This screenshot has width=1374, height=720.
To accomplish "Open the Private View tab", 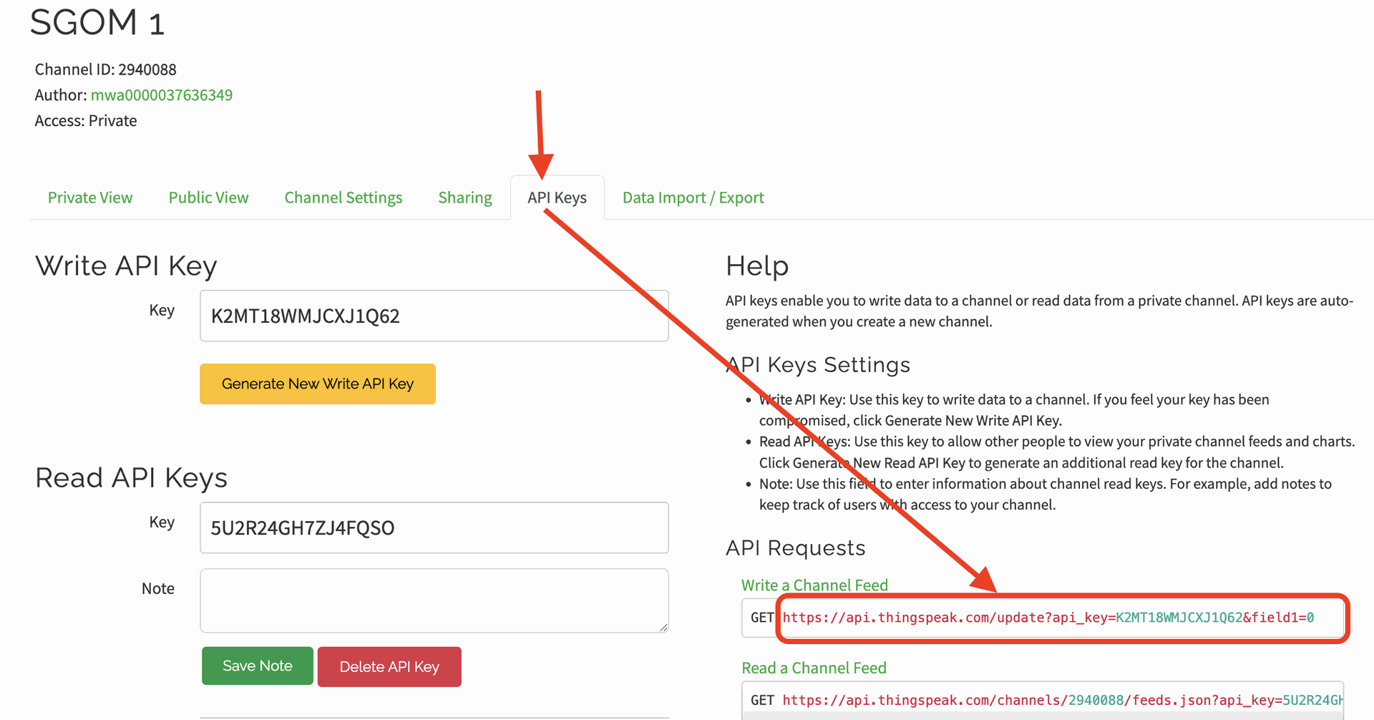I will pyautogui.click(x=90, y=198).
